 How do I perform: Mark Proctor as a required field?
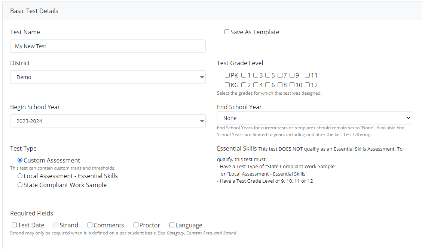click(136, 225)
